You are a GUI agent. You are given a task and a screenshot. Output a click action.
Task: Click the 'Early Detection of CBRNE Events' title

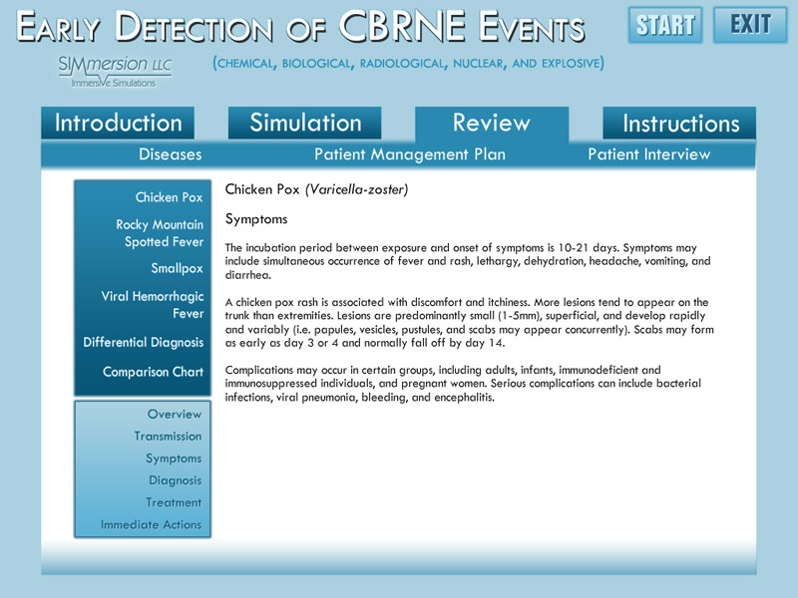300,26
